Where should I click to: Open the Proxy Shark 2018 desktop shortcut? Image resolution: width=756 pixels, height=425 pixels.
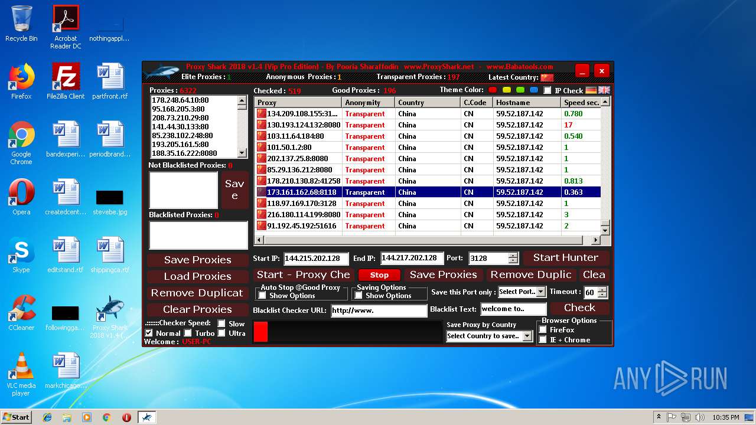click(x=110, y=317)
